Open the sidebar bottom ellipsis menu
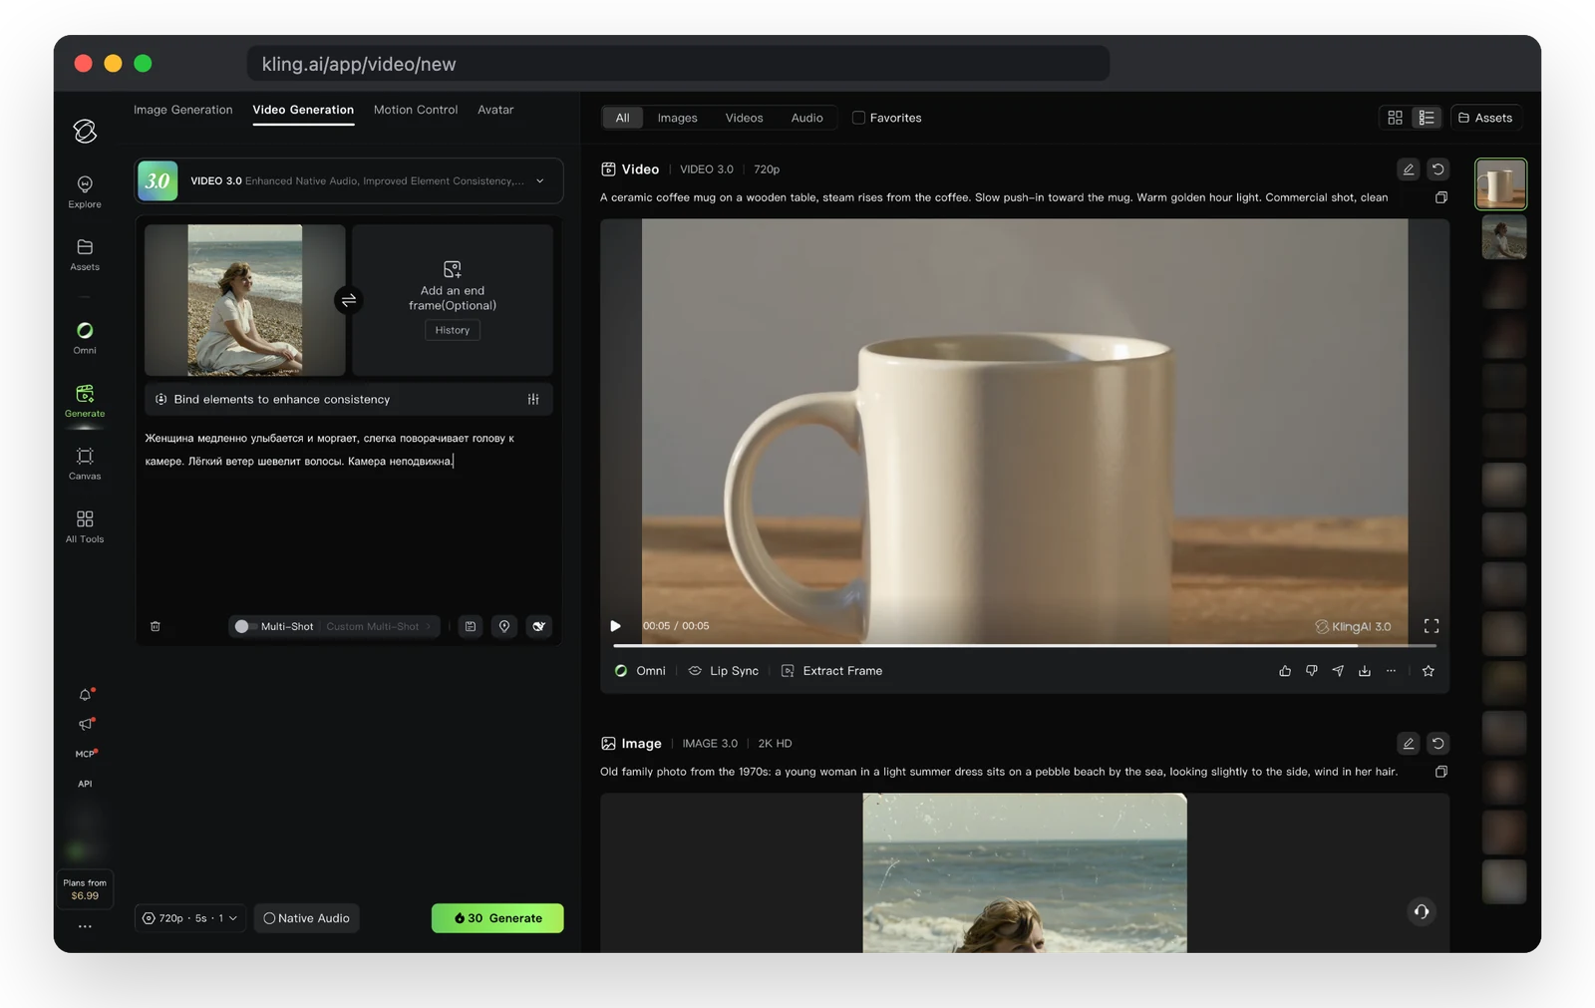The width and height of the screenshot is (1595, 1008). pos(85,926)
